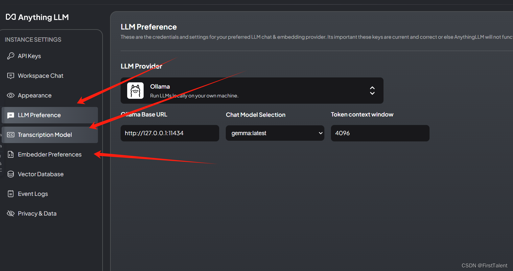513x271 pixels.
Task: Click the API Keys key icon
Action: tap(11, 56)
